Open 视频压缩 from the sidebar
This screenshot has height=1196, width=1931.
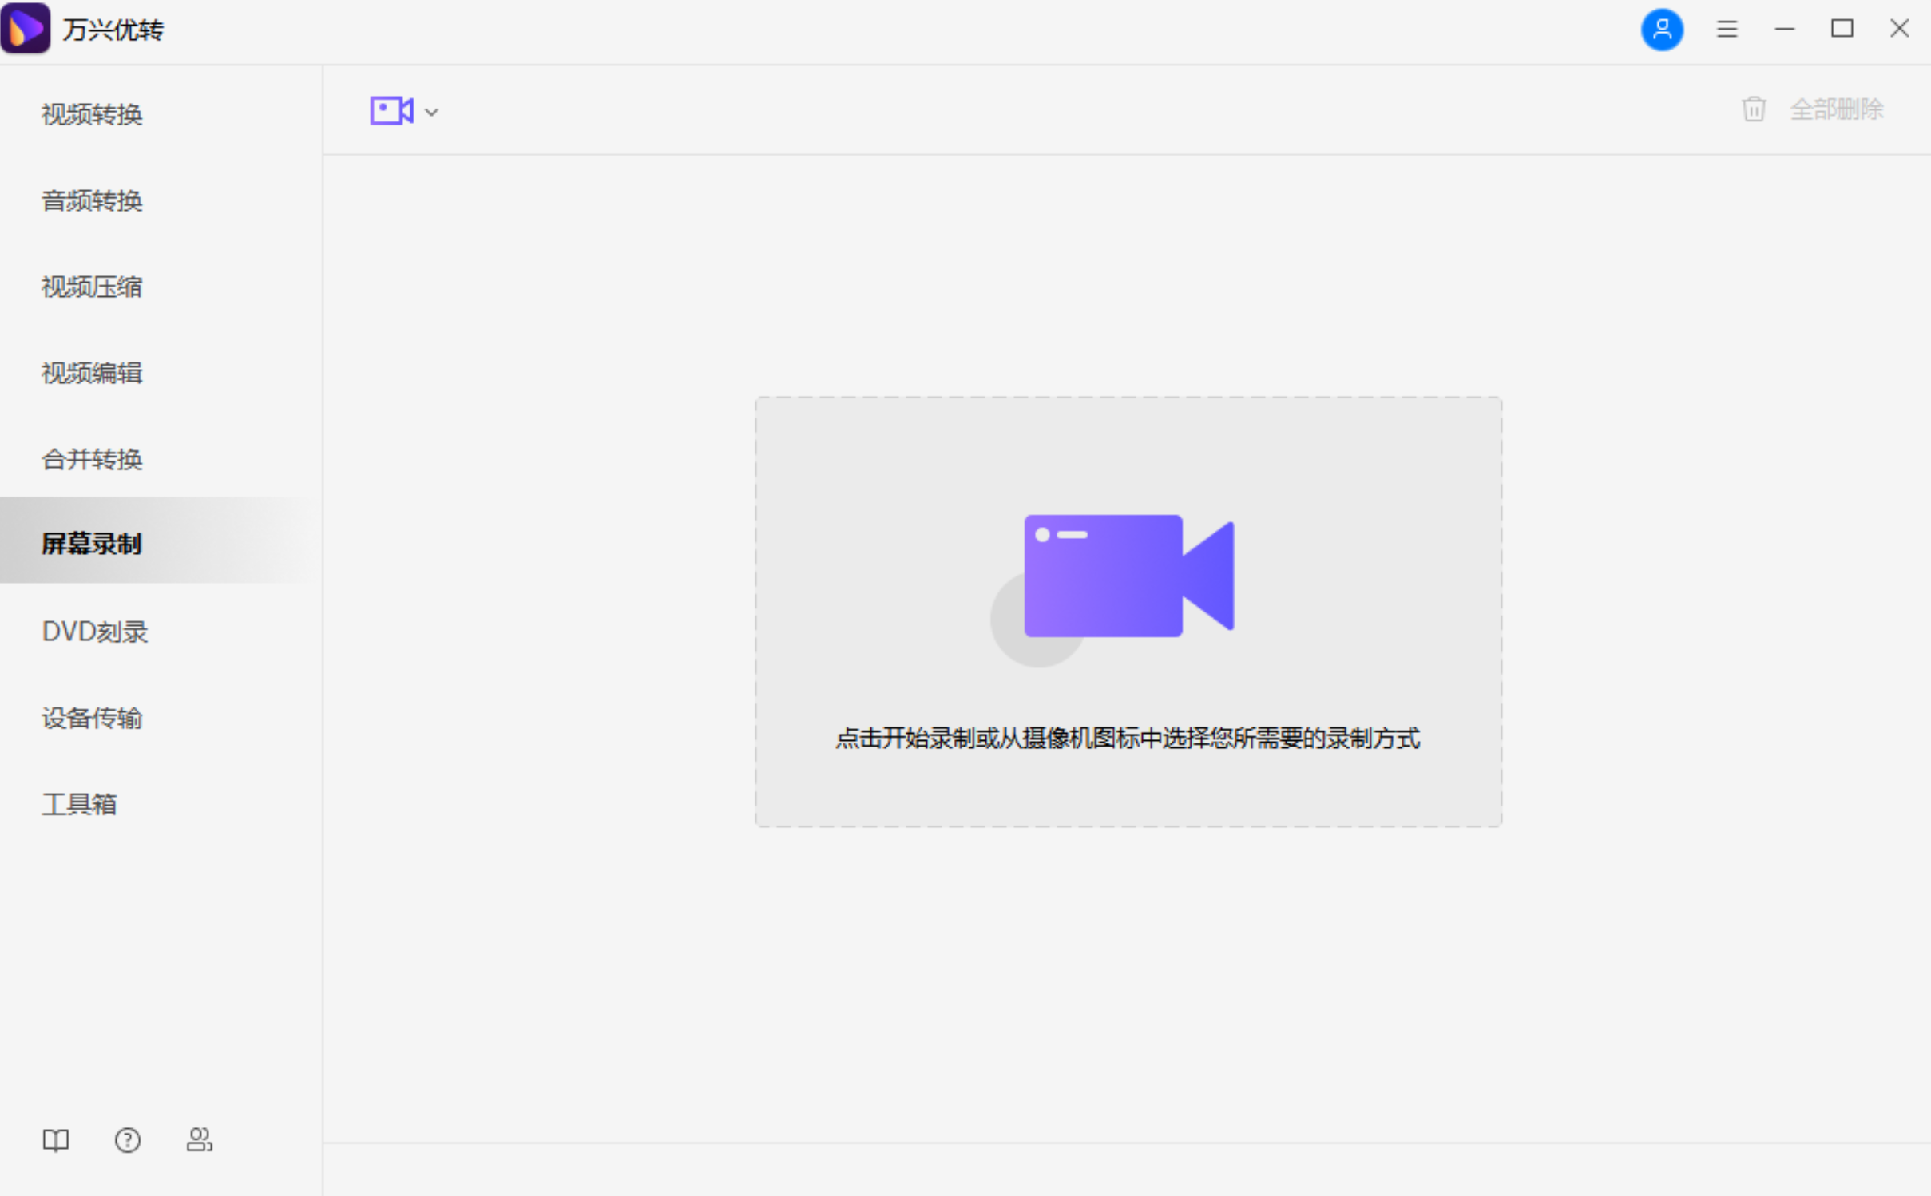[x=91, y=287]
